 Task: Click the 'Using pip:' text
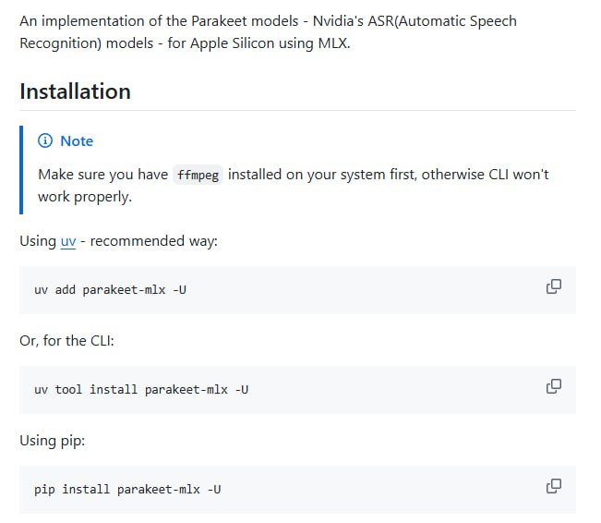coord(53,441)
